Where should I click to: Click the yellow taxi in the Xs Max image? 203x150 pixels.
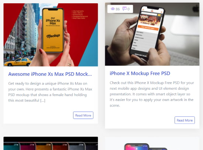click(18, 62)
